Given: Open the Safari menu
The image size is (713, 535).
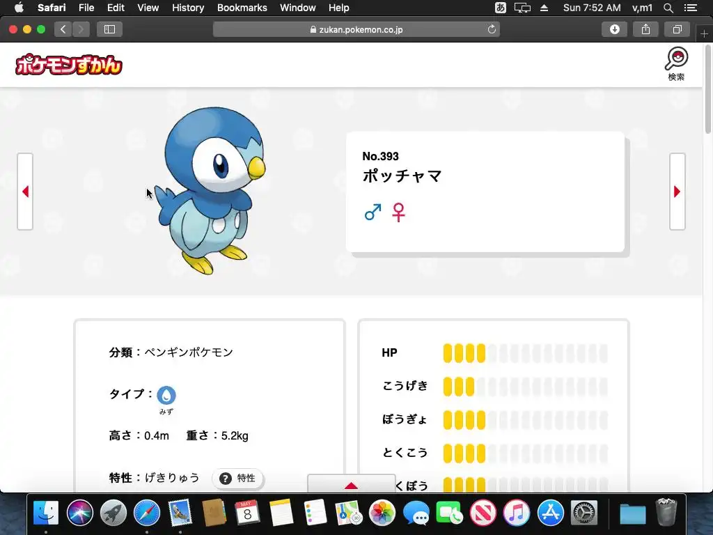Looking at the screenshot, I should [52, 8].
